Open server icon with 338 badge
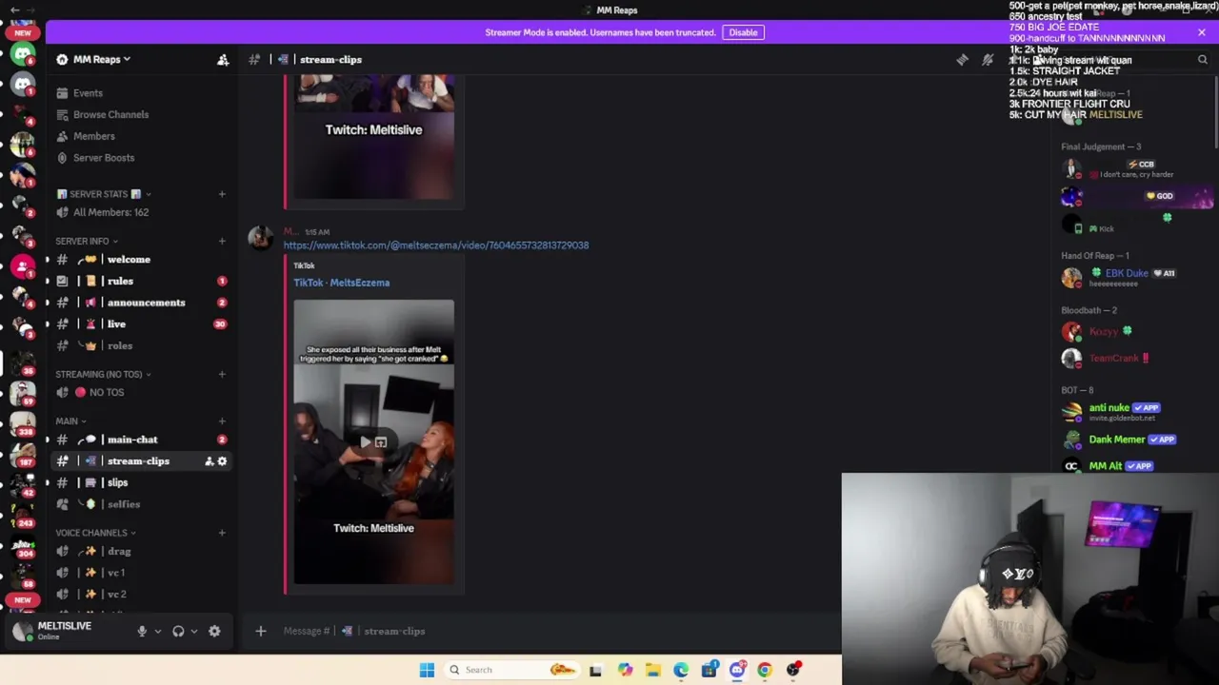Screen dimensions: 1219x685 22,422
